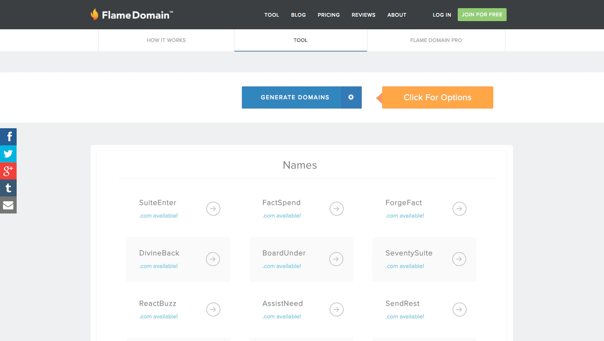Screen dimensions: 604x341
Task: Share on Facebook sidebar icon
Action: click(8, 137)
